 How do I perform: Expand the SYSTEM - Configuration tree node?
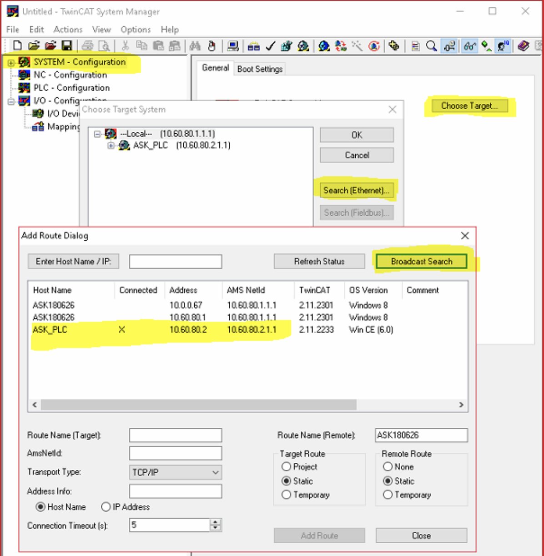click(11, 63)
